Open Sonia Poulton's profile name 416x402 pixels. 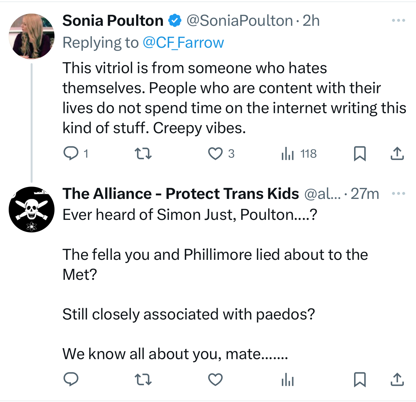click(x=113, y=21)
